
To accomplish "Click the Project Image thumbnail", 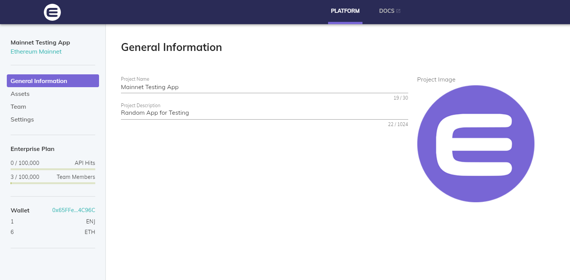I will pyautogui.click(x=476, y=144).
